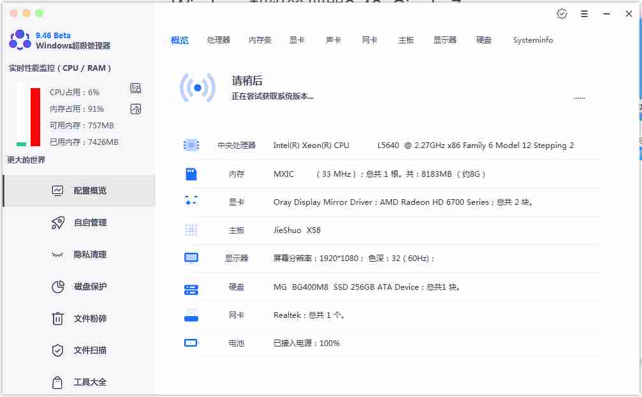This screenshot has width=642, height=397.
Task: Open the 主板 tab
Action: coord(405,40)
